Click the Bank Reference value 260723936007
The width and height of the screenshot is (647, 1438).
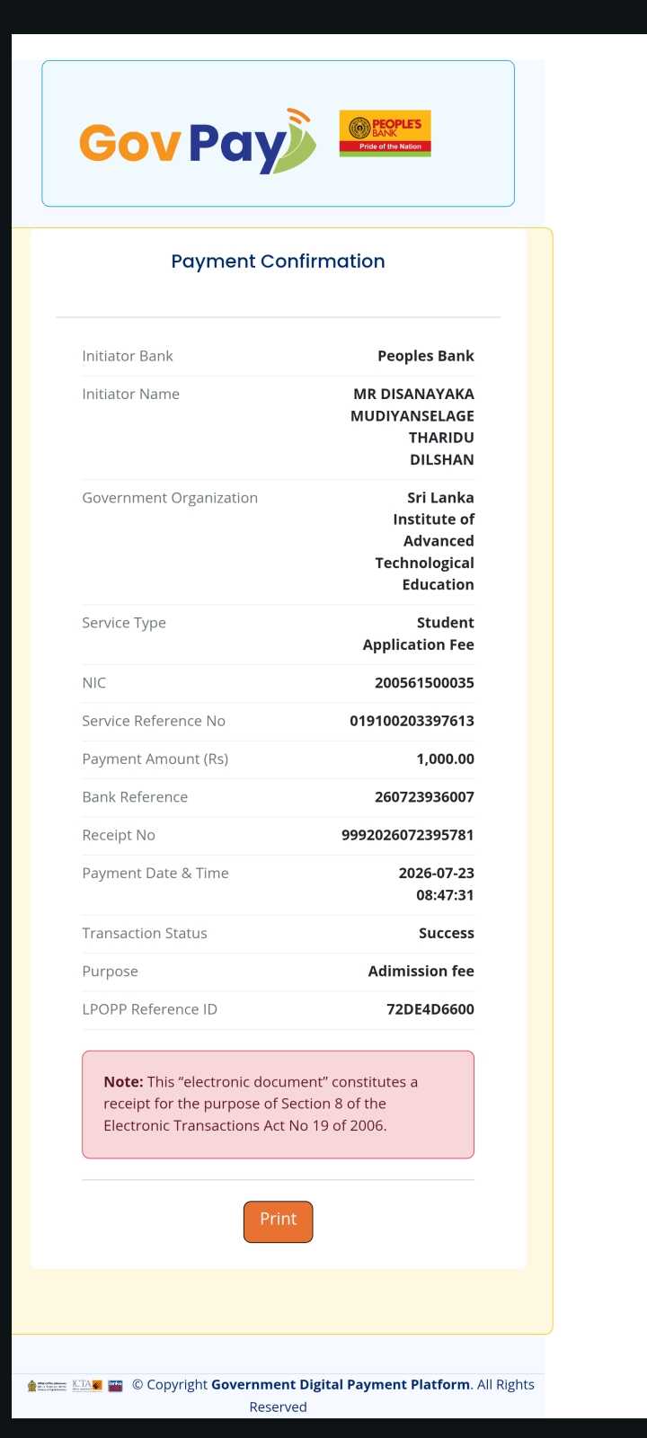(x=424, y=797)
